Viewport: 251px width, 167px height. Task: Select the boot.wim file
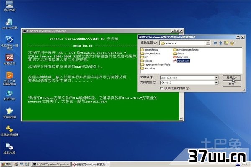click(x=181, y=57)
